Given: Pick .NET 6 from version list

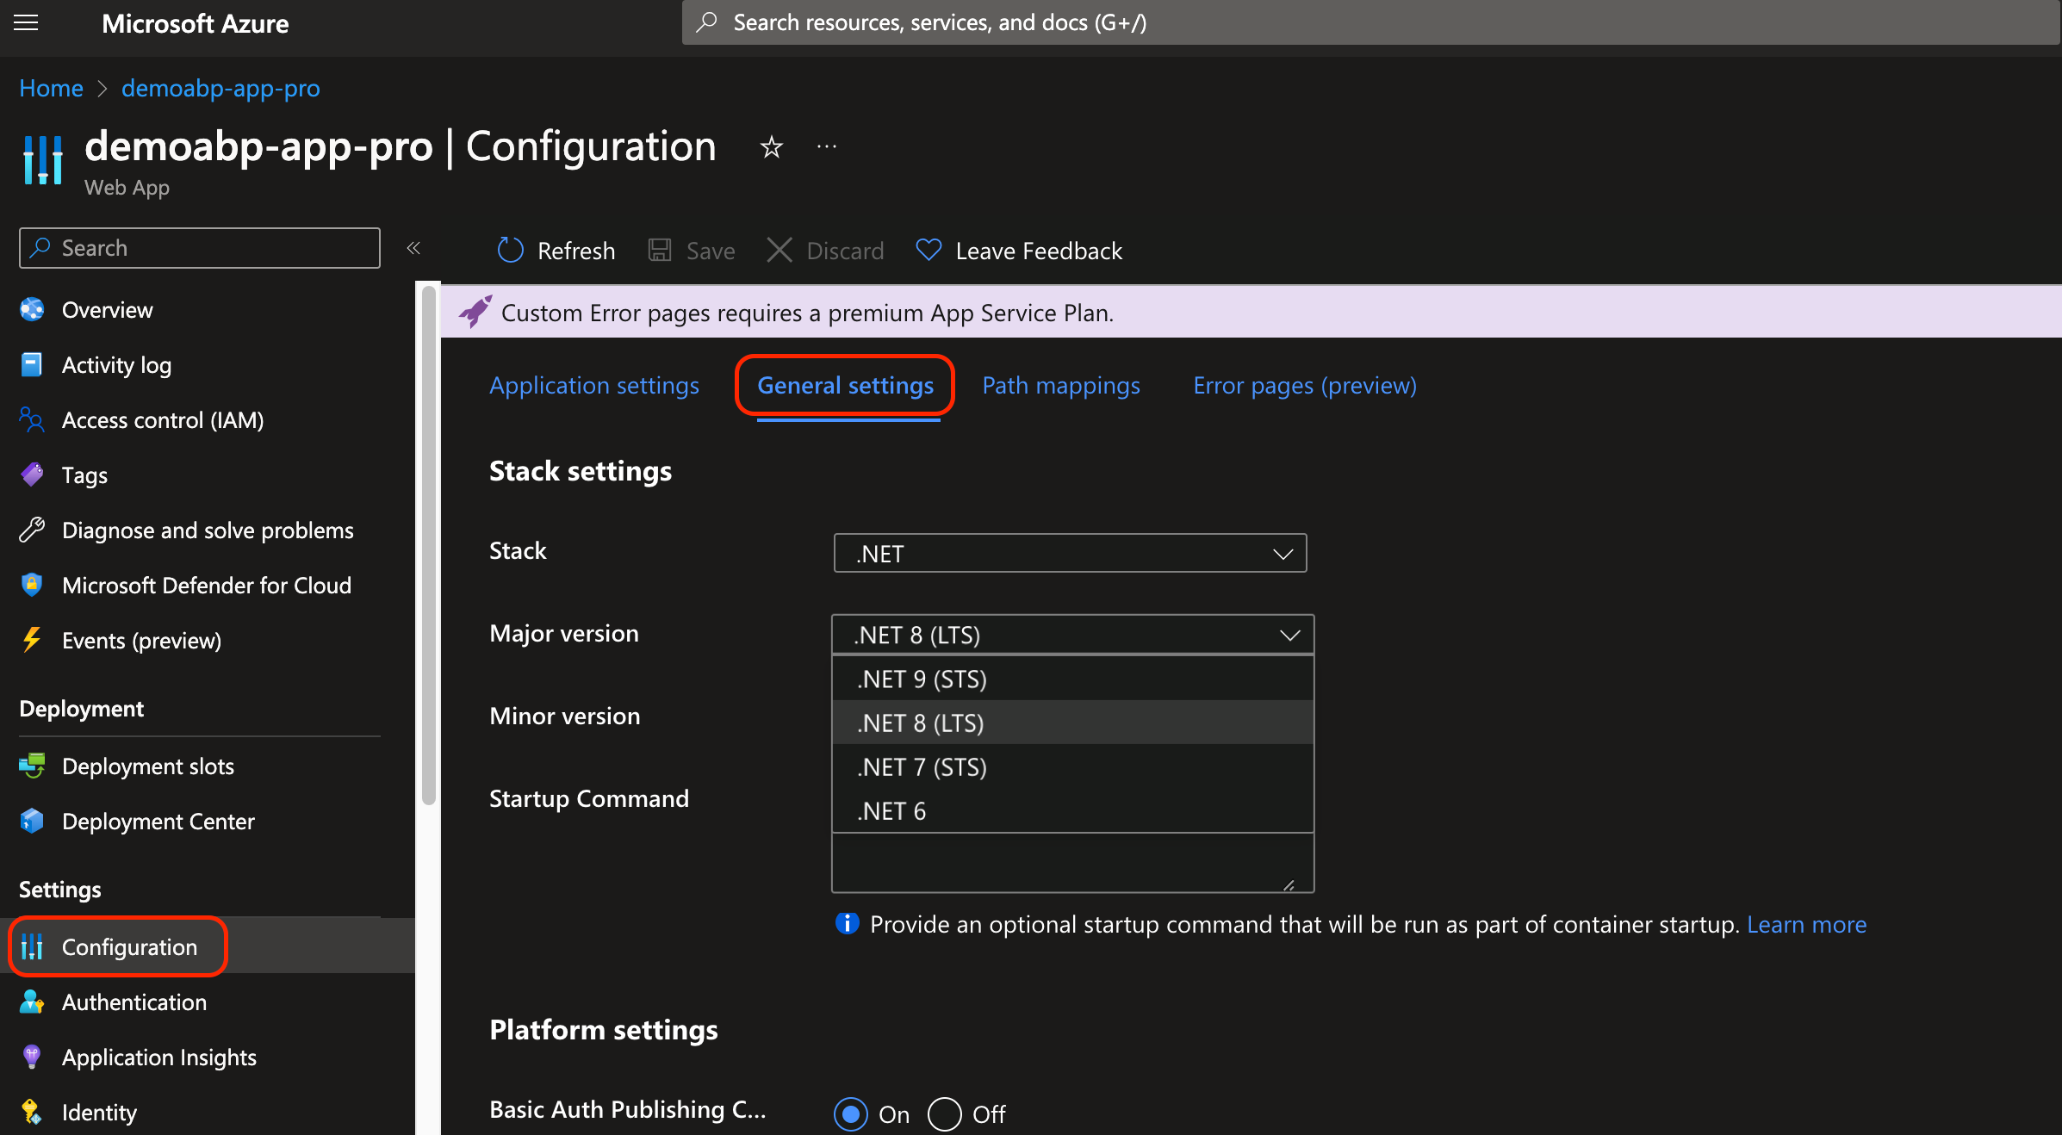Looking at the screenshot, I should tap(891, 811).
